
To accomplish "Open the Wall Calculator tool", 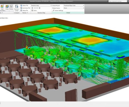I will click(x=2, y=8).
